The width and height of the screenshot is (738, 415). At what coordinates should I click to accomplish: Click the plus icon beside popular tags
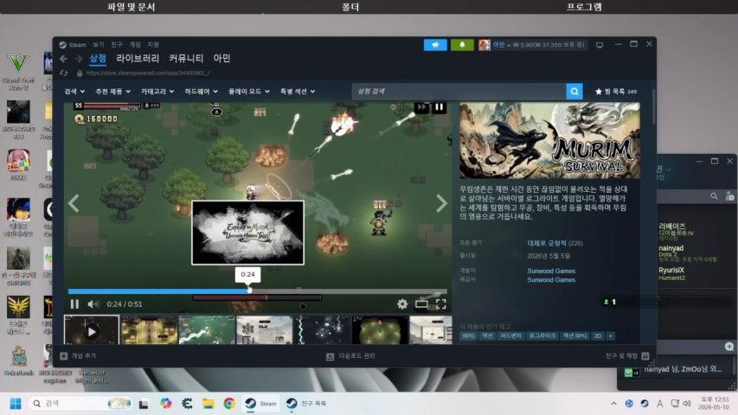point(611,336)
